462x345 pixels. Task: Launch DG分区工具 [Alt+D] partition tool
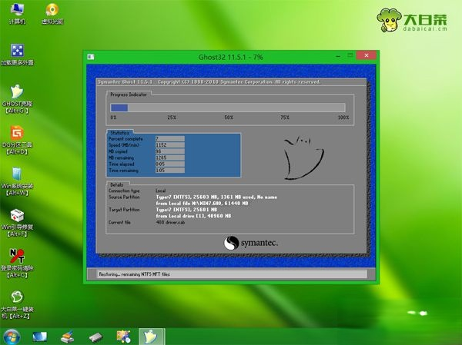17,141
